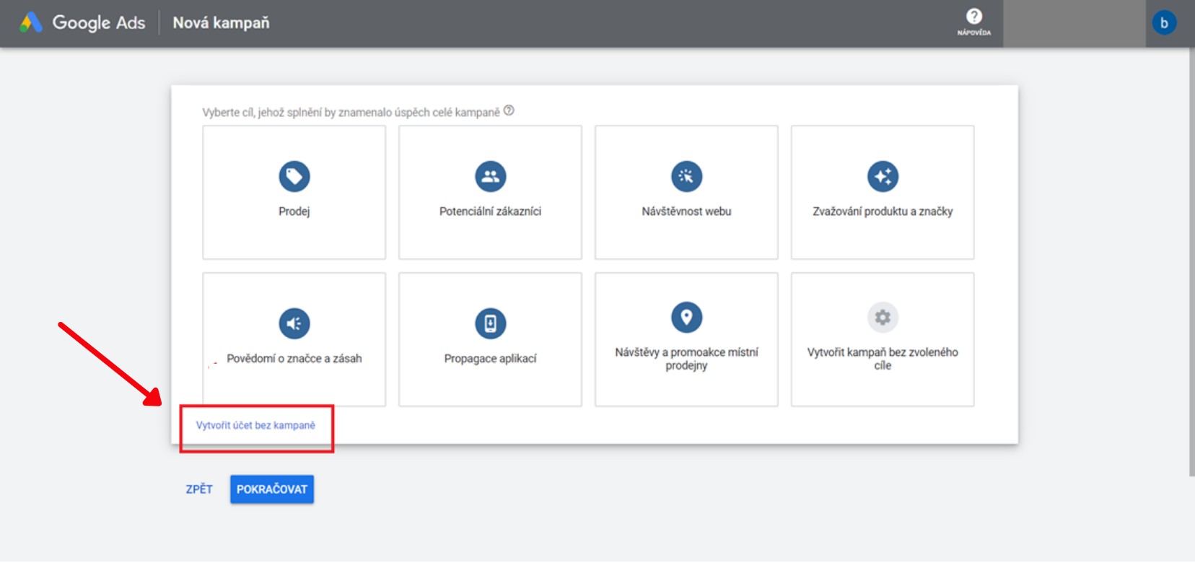Select the Prodej goal label
1195x563 pixels.
(294, 211)
